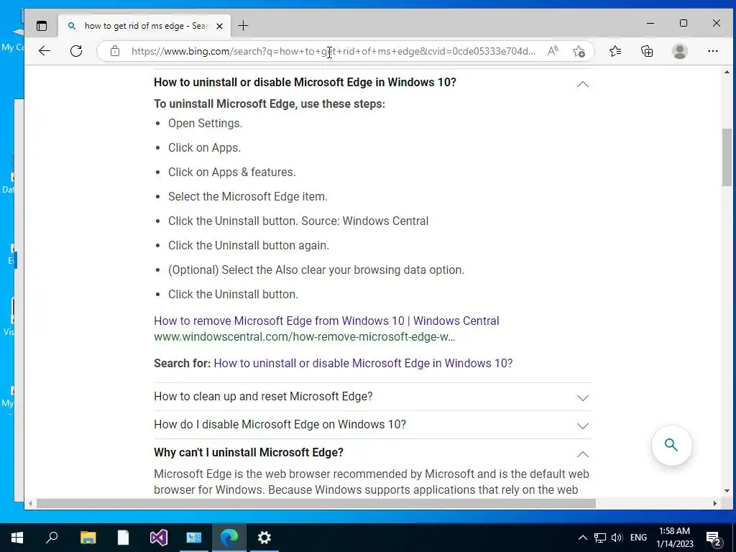The image size is (736, 552).
Task: Open the clock showing 1:58 AM
Action: tap(674, 538)
